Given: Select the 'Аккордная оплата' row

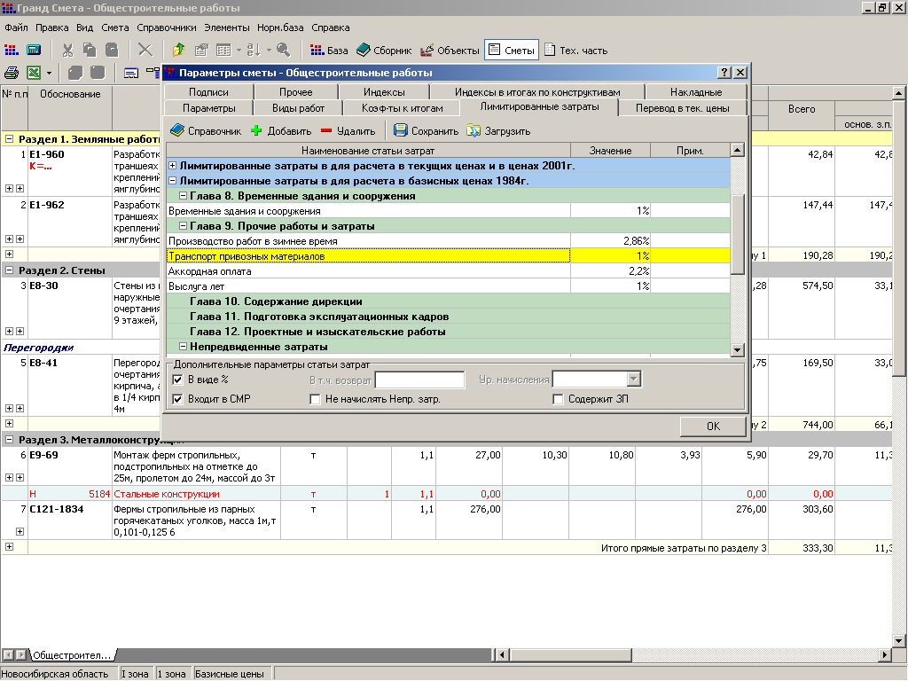Looking at the screenshot, I should 448,271.
